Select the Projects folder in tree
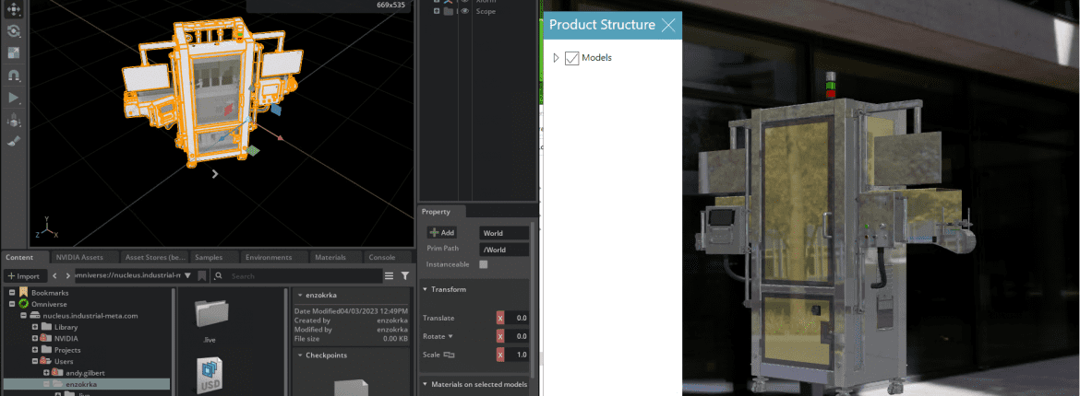Screen dimensions: 1080x396 click(x=67, y=350)
